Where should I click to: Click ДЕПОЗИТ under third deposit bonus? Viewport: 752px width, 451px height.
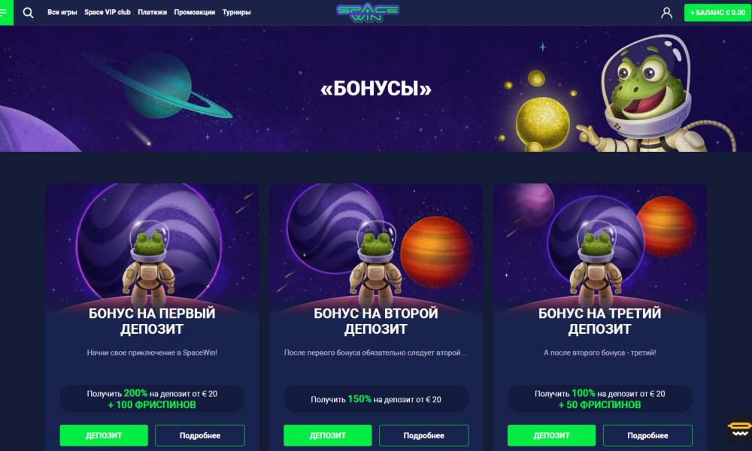(551, 435)
